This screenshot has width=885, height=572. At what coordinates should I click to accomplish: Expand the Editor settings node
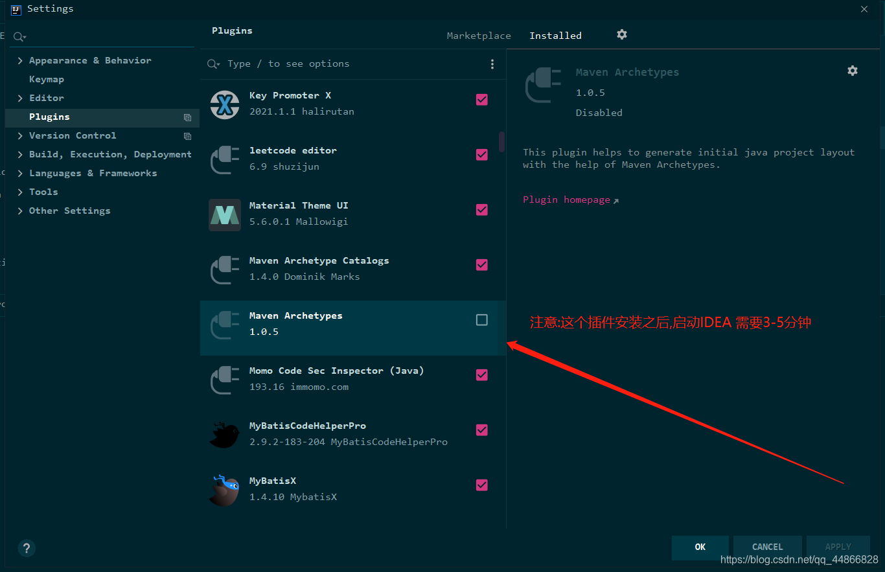pyautogui.click(x=20, y=98)
